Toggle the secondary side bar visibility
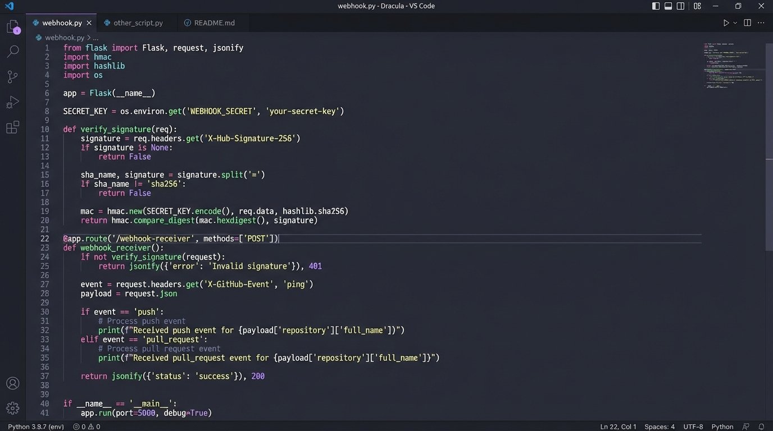This screenshot has width=773, height=431. click(x=680, y=6)
